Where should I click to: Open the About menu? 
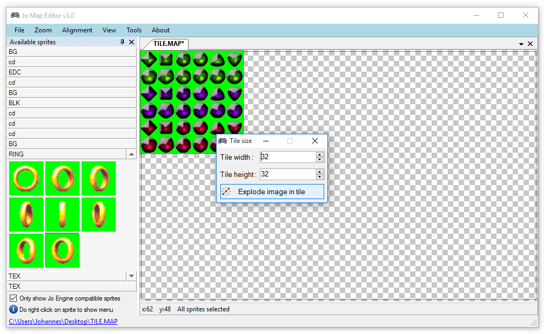click(160, 30)
